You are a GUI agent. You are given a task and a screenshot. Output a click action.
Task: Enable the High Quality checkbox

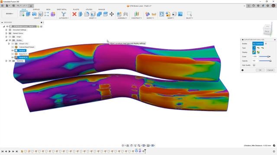(x=254, y=65)
